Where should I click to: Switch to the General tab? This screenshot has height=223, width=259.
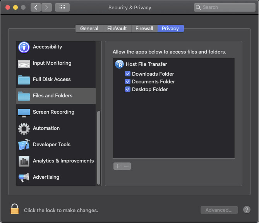point(89,28)
